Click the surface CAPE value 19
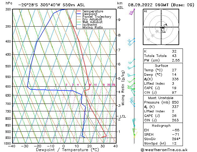Viewport: 197px width, 152px height. pos(174,88)
